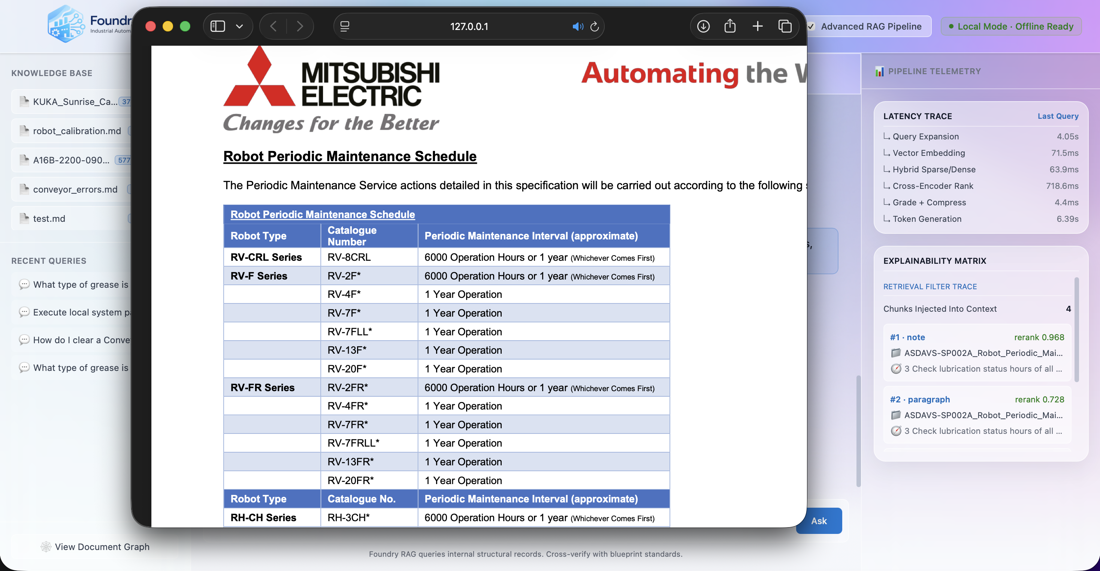The height and width of the screenshot is (571, 1100).
Task: Click the 127.0.0.1 address field
Action: click(469, 27)
